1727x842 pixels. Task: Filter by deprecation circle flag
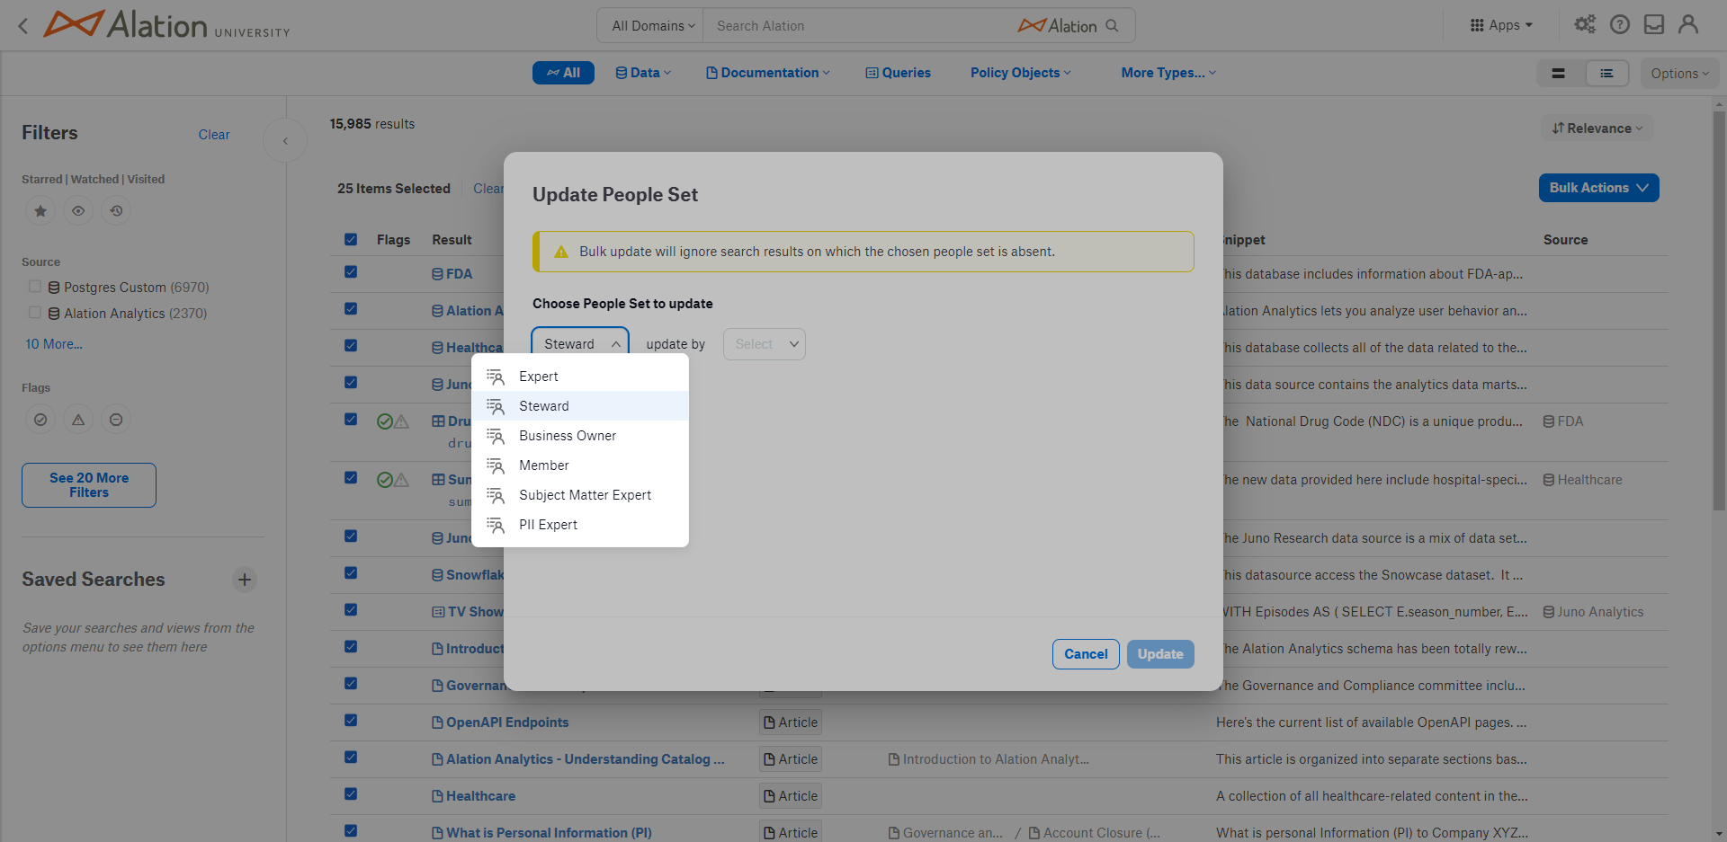click(116, 420)
